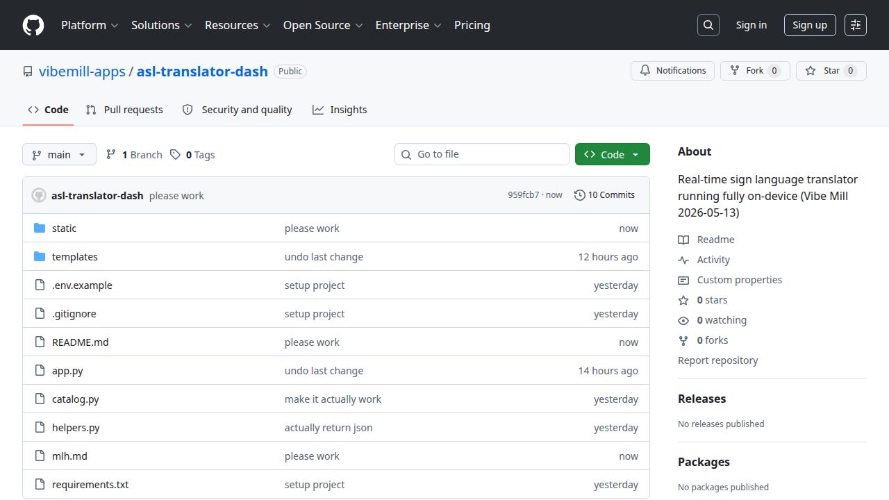889x500 pixels.
Task: Open the catalog.py file name
Action: (76, 399)
